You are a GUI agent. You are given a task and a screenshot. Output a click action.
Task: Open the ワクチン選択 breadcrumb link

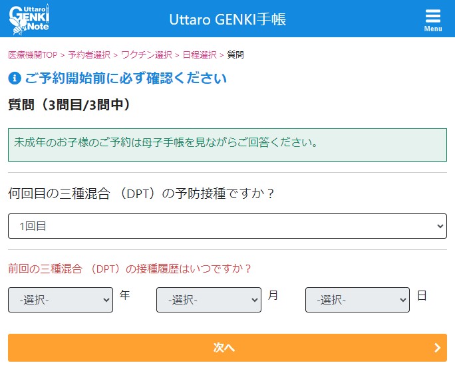[x=146, y=55]
